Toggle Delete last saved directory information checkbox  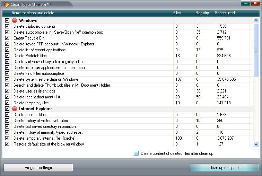click(7, 126)
